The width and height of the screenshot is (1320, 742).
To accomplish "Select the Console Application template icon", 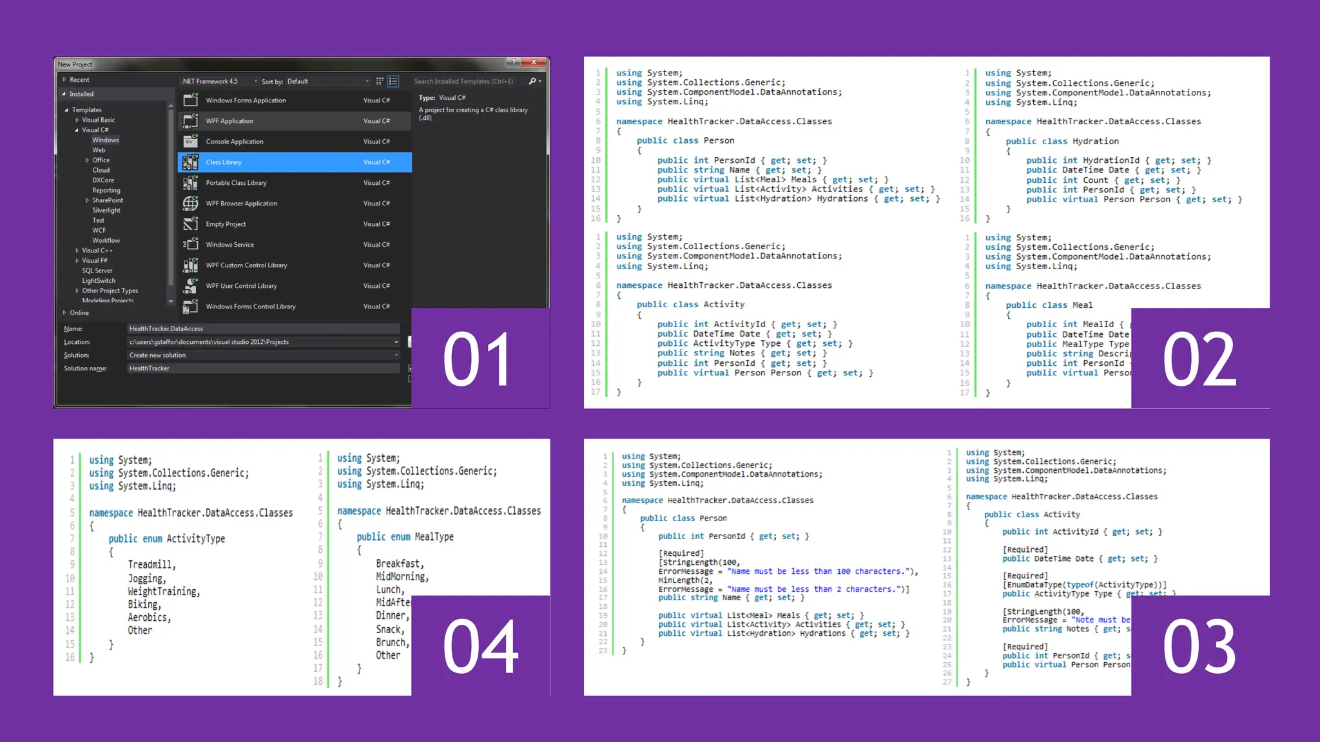I will (190, 142).
